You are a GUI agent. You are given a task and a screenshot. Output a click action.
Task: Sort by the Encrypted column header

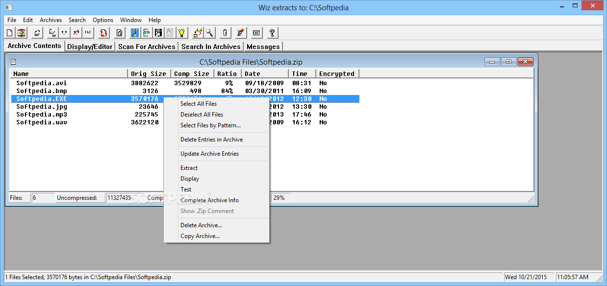(x=337, y=73)
